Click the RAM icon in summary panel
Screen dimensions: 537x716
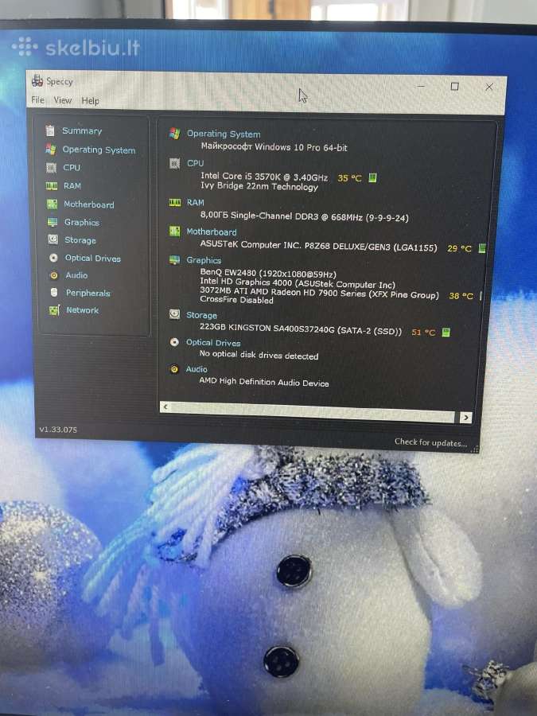coord(175,202)
